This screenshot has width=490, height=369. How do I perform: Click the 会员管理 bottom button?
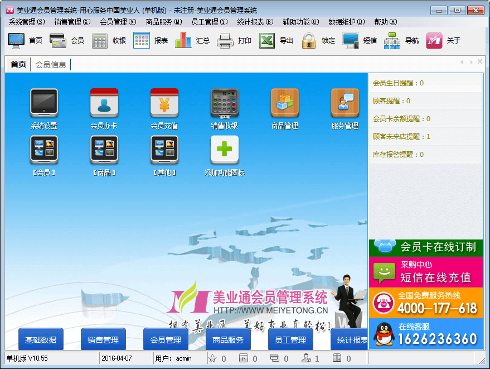coord(166,339)
